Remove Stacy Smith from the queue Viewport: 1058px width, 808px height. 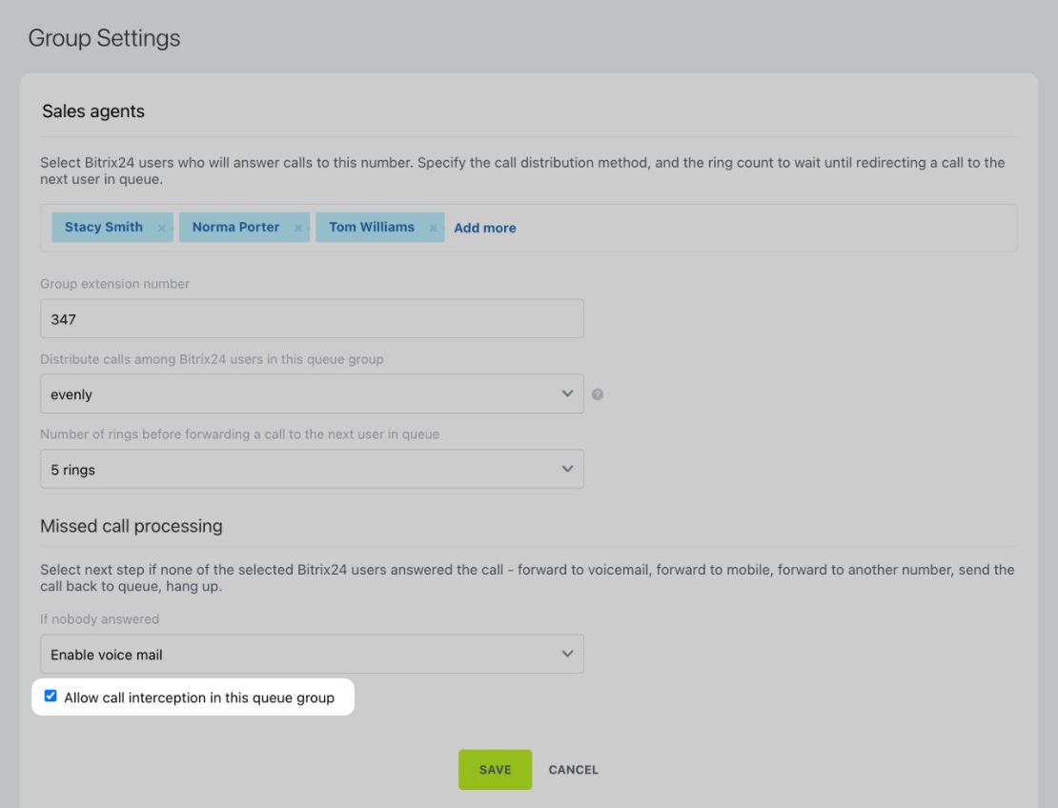(161, 228)
